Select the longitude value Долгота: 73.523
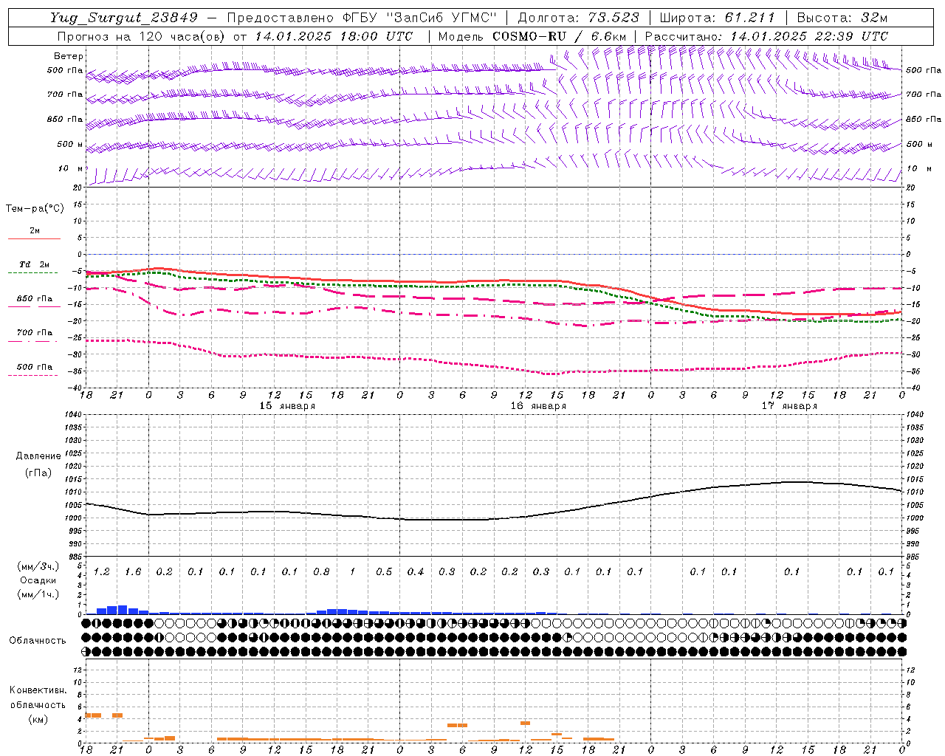Screen dimensions: 945x756 pos(578,18)
